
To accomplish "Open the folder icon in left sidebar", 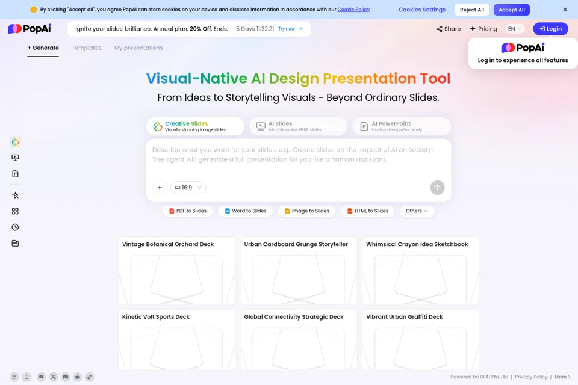I will [15, 243].
